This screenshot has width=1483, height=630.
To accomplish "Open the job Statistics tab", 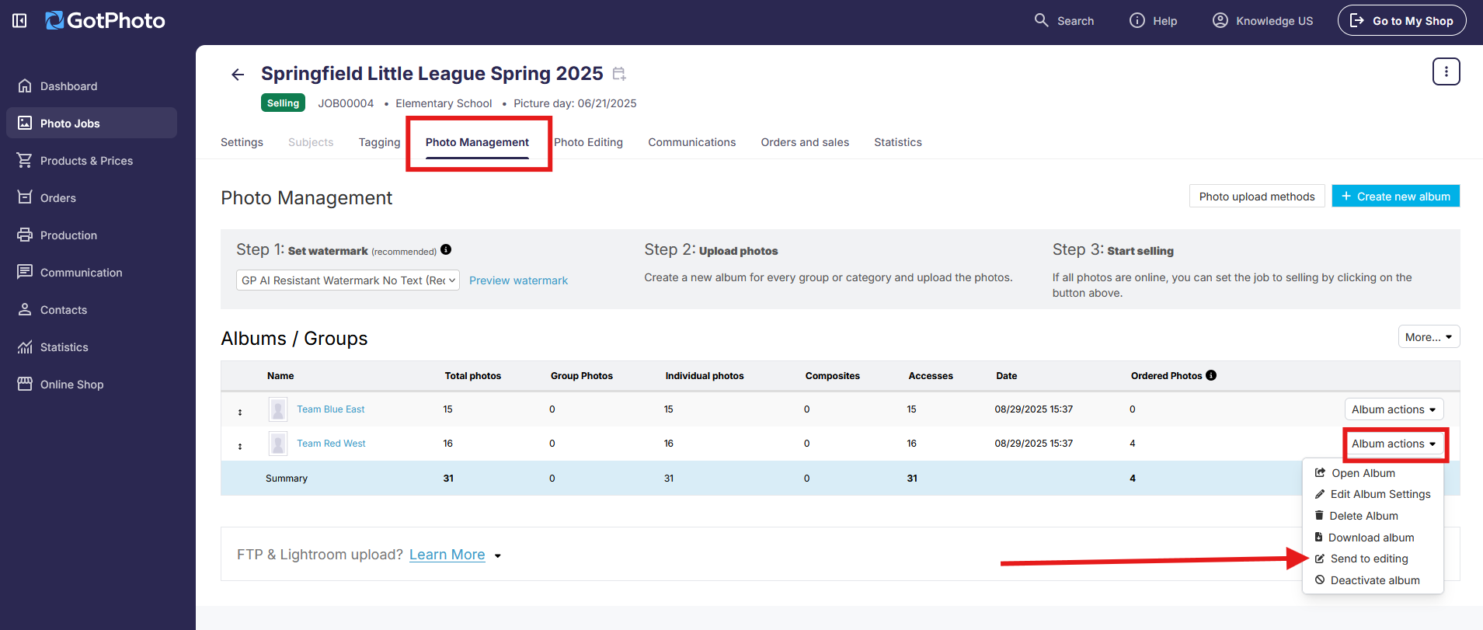I will pos(897,142).
